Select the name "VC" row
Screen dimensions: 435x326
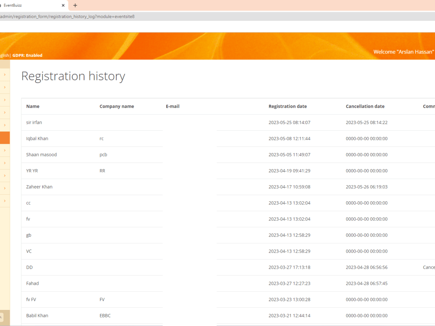click(x=29, y=251)
